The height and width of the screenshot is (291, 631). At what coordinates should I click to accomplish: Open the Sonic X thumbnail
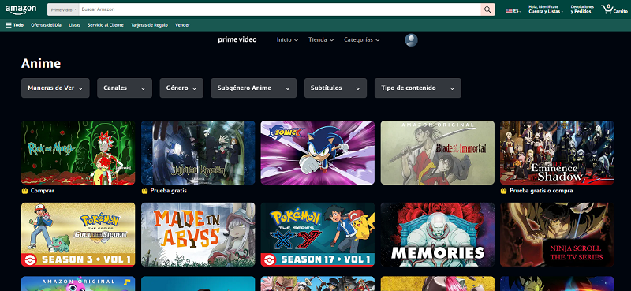click(x=318, y=152)
